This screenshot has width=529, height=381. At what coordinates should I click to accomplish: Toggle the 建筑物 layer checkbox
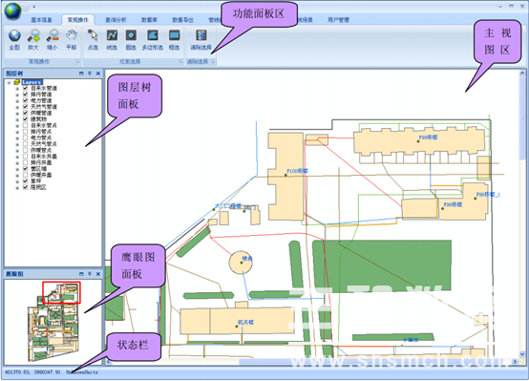(25, 119)
